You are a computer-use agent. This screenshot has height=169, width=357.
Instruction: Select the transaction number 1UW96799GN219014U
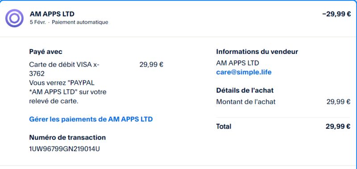[64, 149]
